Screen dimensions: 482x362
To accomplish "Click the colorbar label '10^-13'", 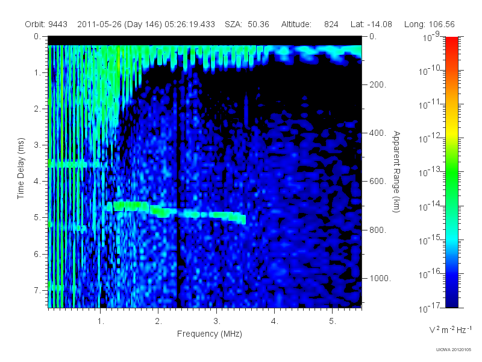I will 430,172.
